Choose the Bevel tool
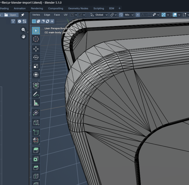This screenshot has height=185, width=189. click(36, 167)
